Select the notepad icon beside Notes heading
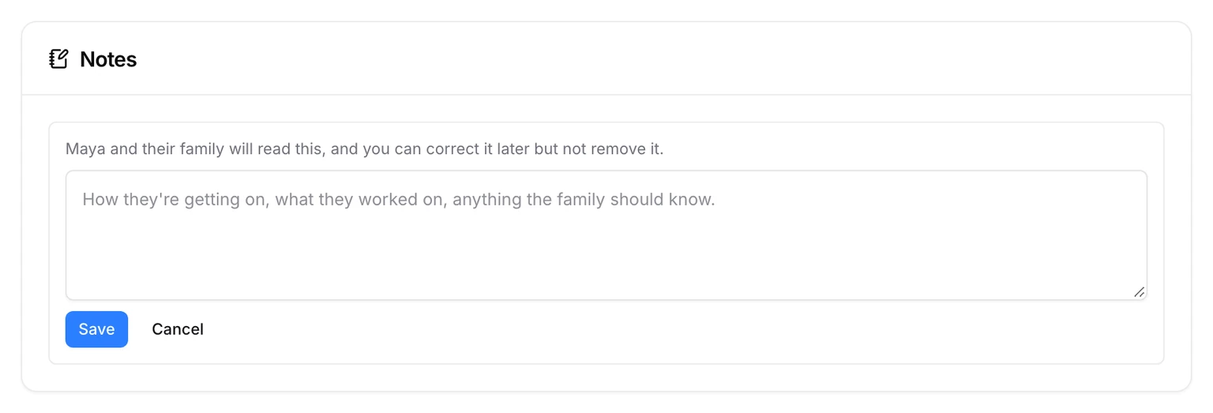The width and height of the screenshot is (1213, 413). [58, 59]
